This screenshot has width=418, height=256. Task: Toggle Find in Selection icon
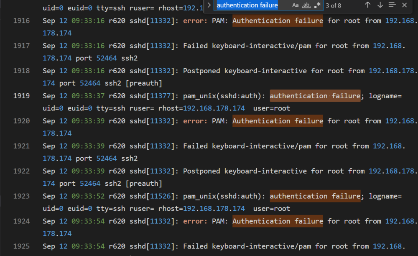tap(392, 5)
